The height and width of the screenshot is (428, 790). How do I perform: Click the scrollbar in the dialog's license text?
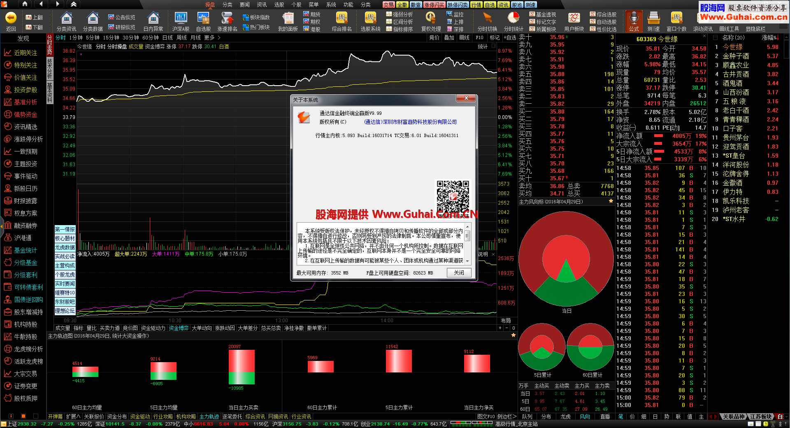point(467,243)
